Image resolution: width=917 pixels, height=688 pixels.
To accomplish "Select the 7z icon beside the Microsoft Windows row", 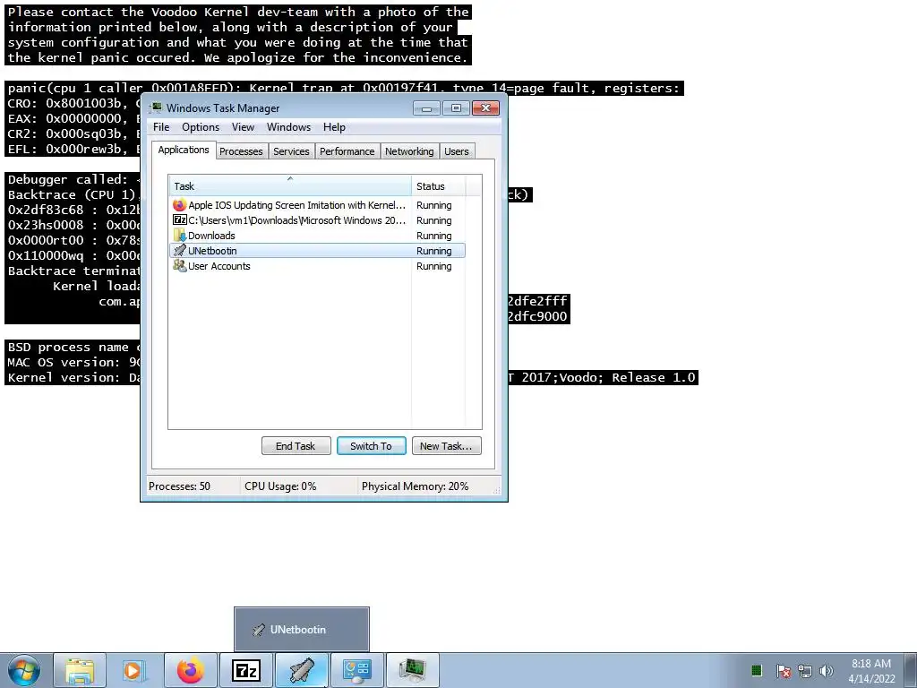I will tap(179, 220).
